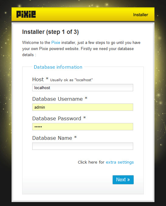Image resolution: width=166 pixels, height=206 pixels.
Task: Click into the Database Password field
Action: click(x=83, y=127)
